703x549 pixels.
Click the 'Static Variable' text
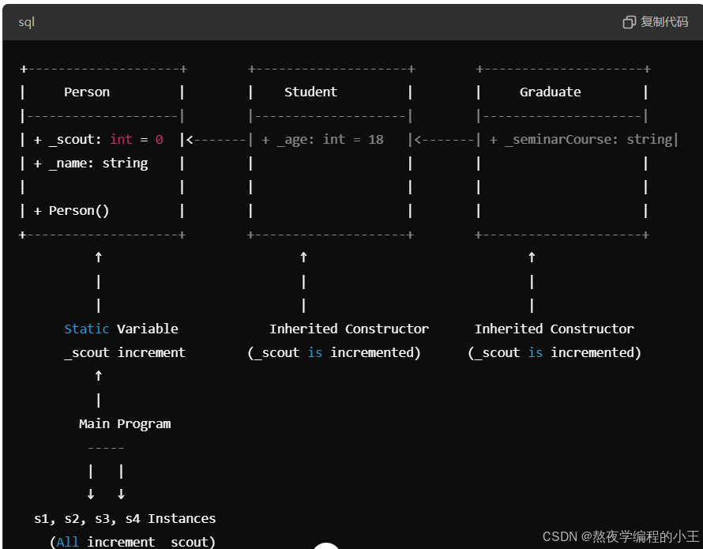(x=121, y=329)
